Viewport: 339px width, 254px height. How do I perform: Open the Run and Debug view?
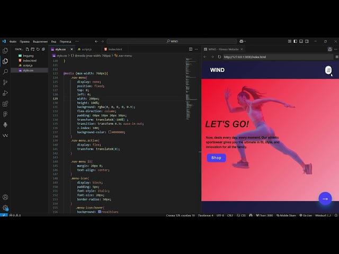coord(5,93)
